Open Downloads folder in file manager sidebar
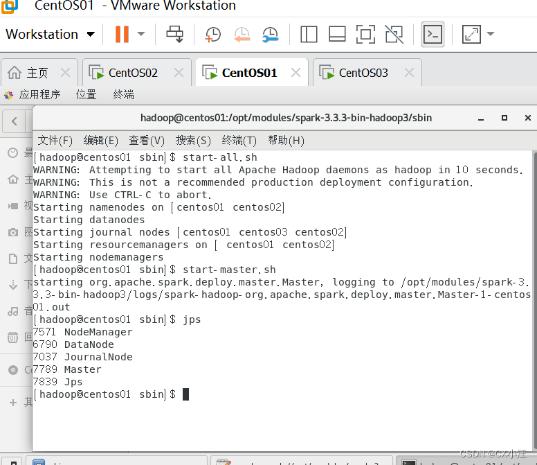 [x=13, y=285]
